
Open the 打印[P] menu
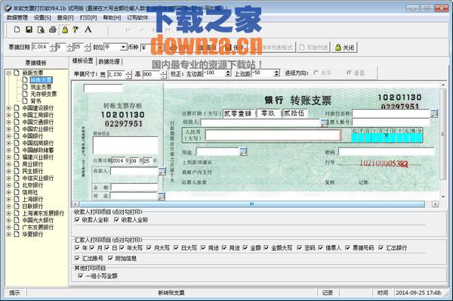coord(88,17)
